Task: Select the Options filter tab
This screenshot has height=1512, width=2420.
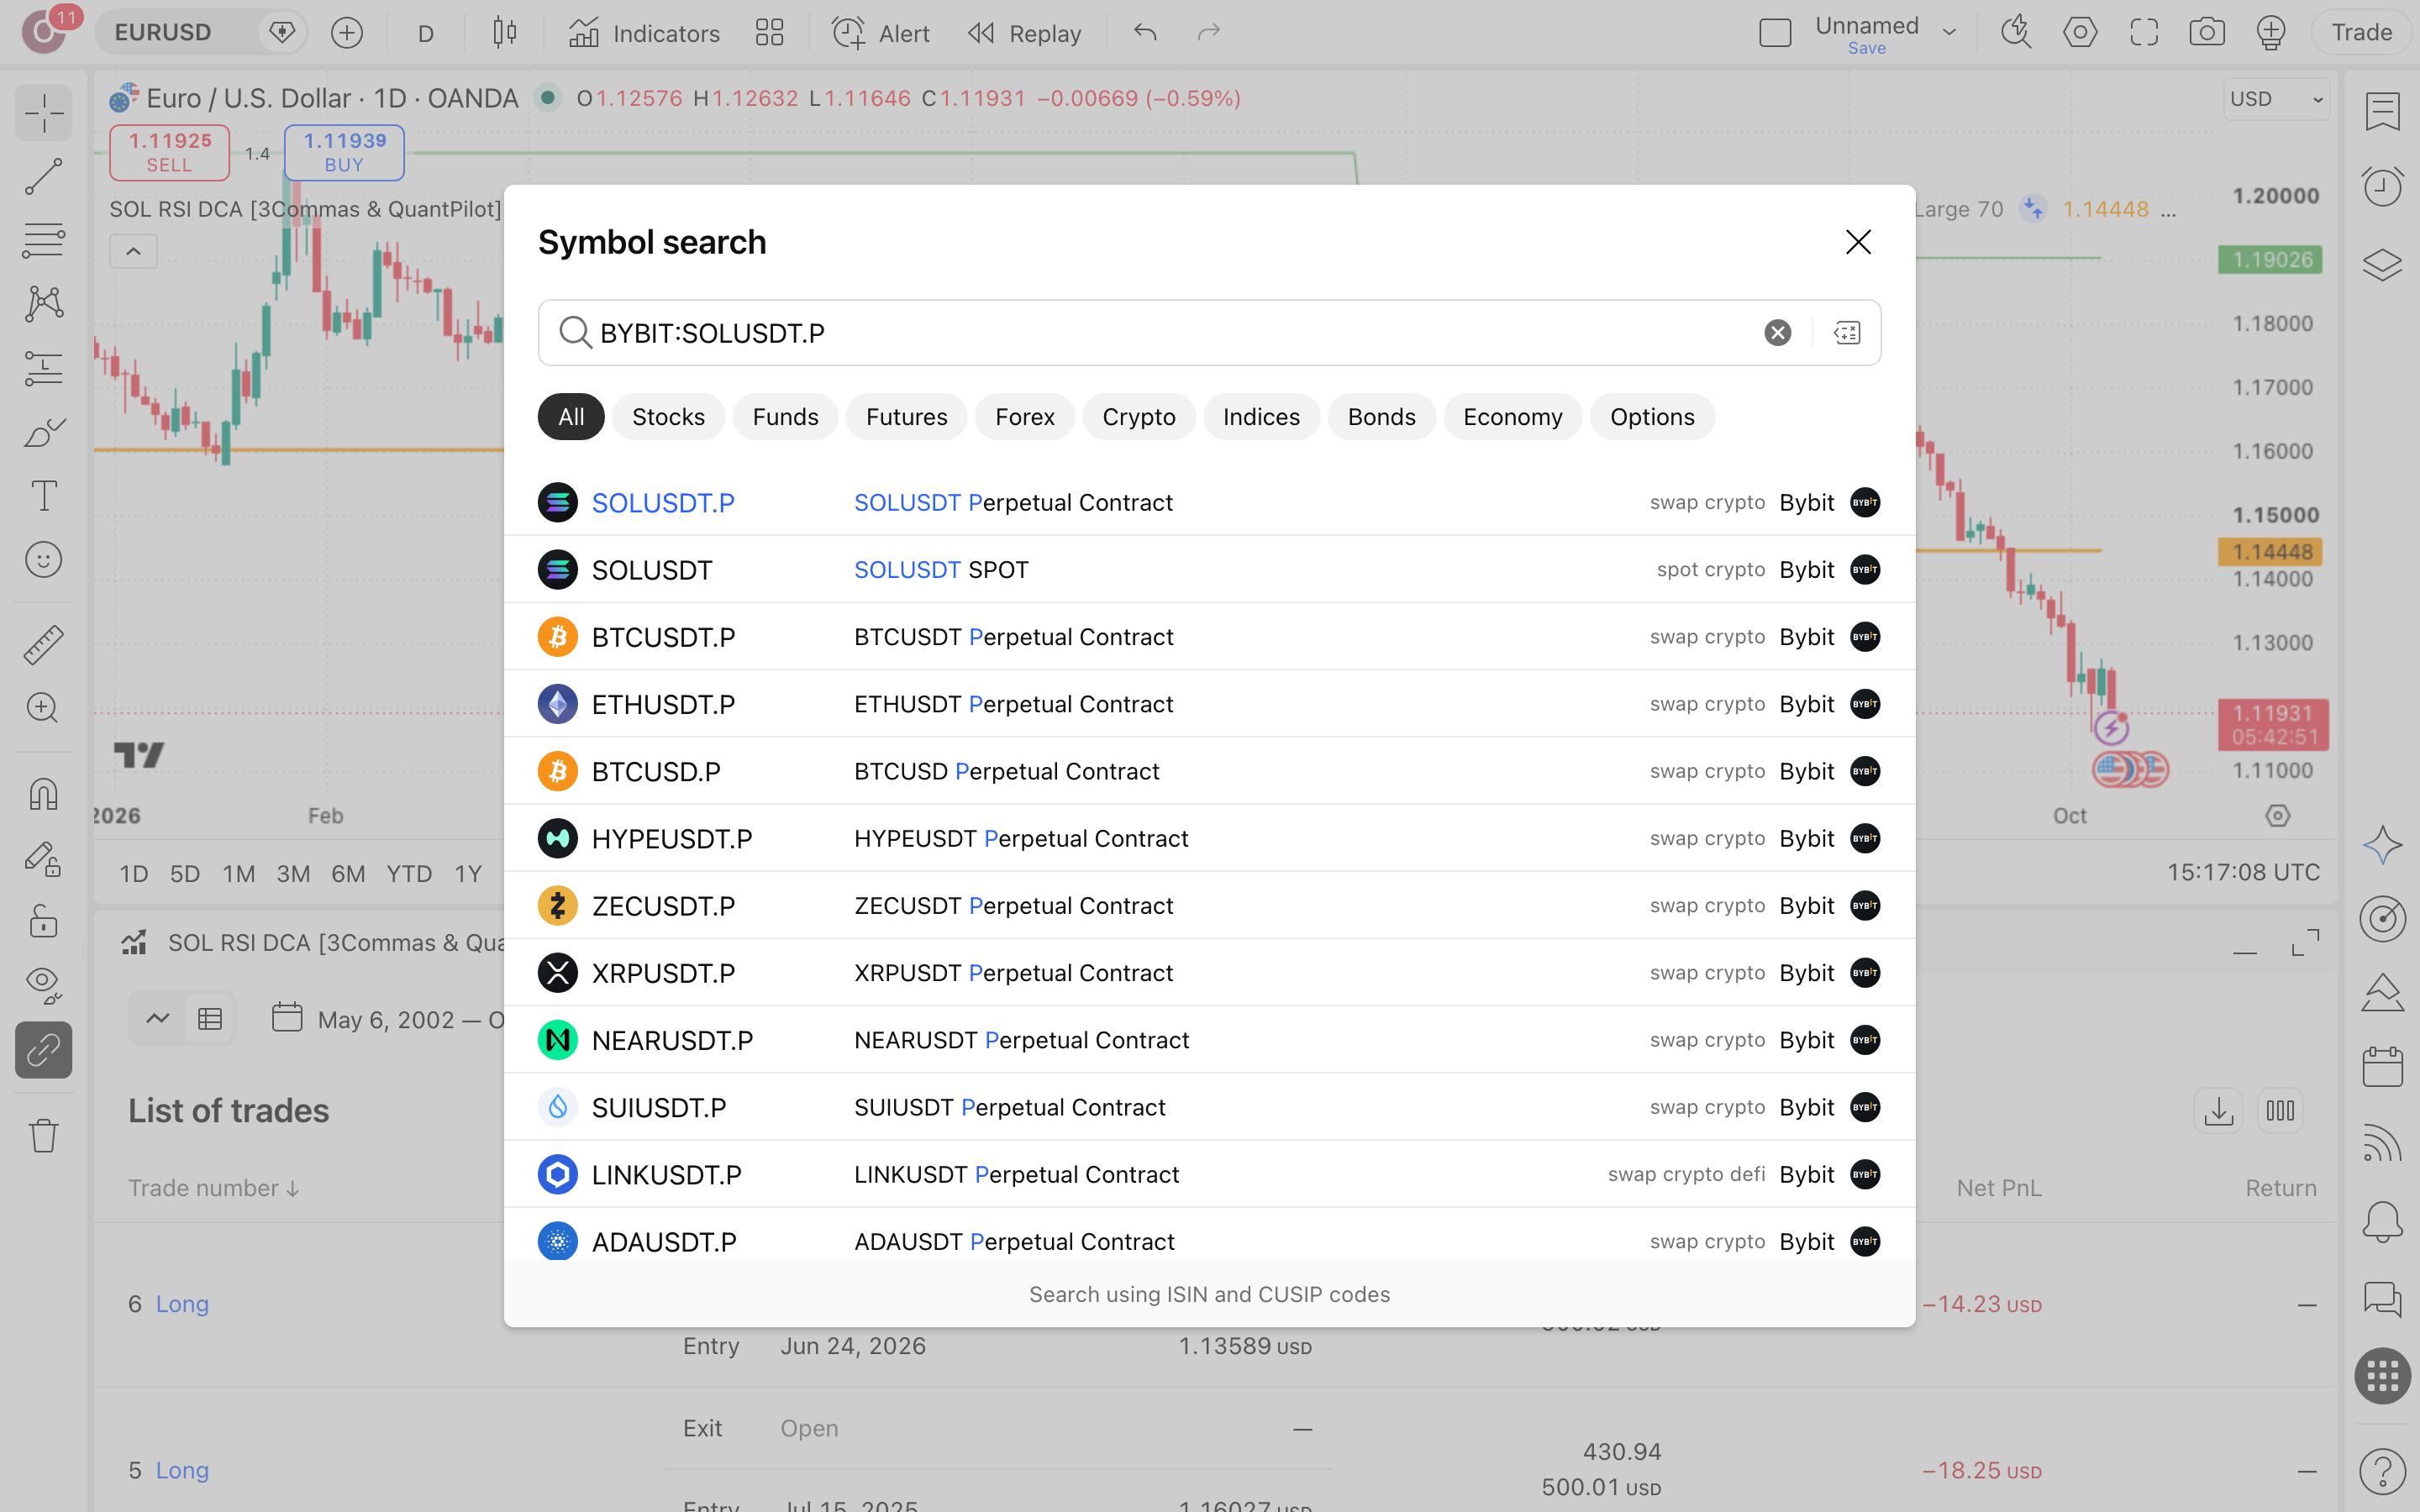Action: point(1652,417)
